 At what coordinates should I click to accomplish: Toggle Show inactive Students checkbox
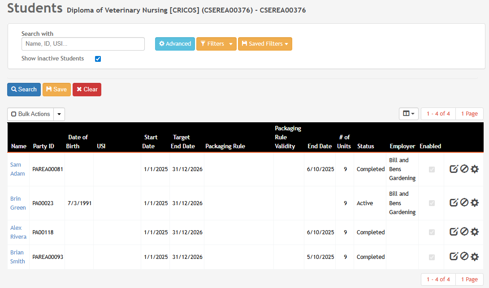click(98, 59)
